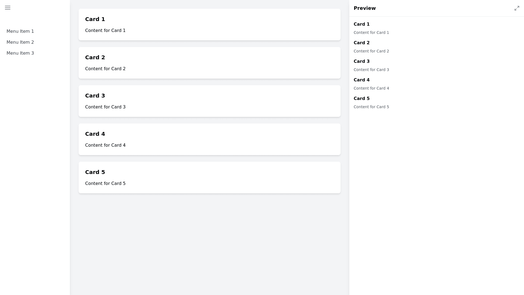Screen dimensions: 524x295
Task: Click Card 4 title in Preview panel
Action: [362, 80]
